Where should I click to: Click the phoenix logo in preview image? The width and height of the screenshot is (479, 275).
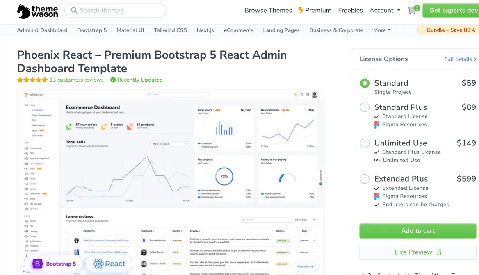(x=34, y=95)
